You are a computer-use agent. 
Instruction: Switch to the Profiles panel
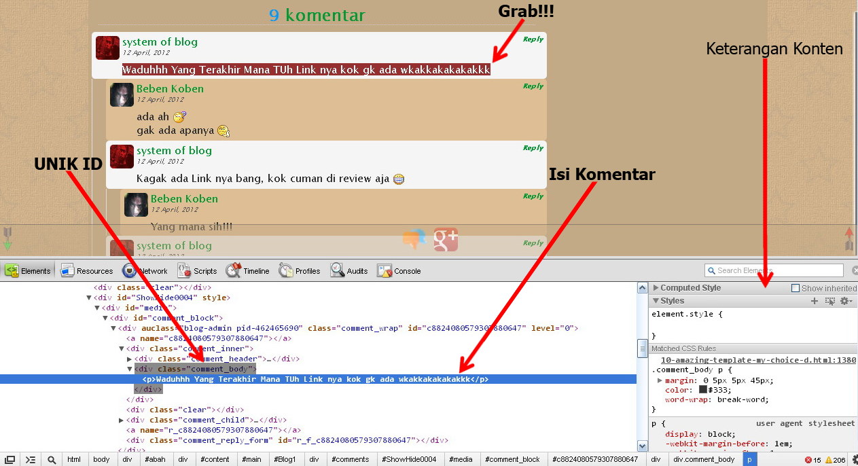(x=299, y=271)
